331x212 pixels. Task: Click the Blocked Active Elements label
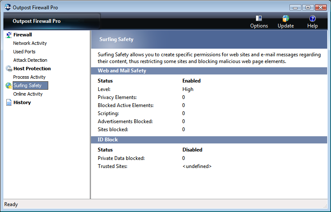pos(126,105)
